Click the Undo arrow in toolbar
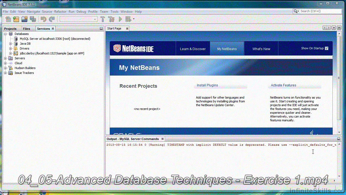The height and width of the screenshot is (195, 346). coord(43,19)
